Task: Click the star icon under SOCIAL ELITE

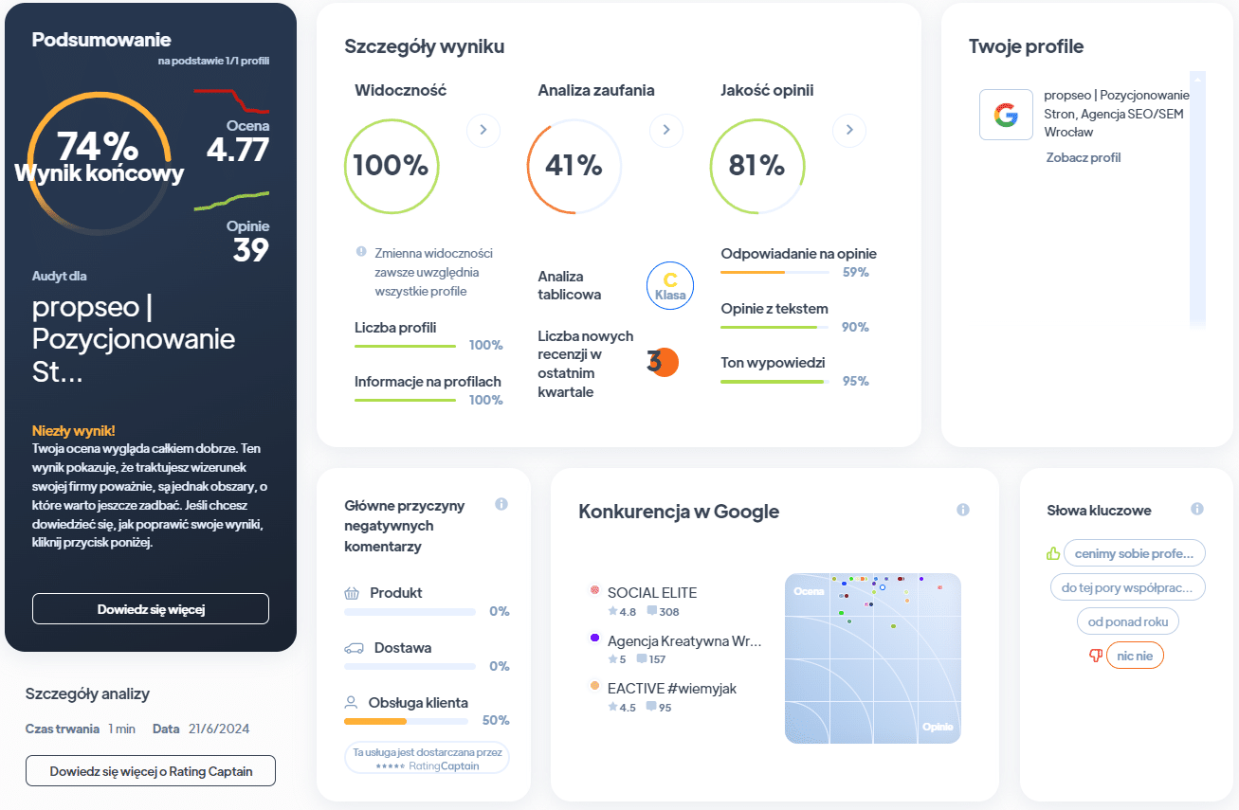Action: click(612, 612)
